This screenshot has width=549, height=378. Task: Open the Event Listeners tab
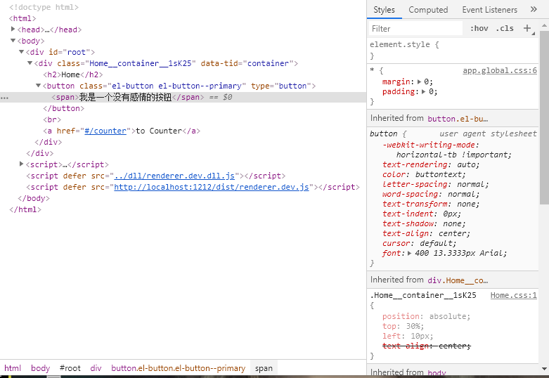[x=489, y=10]
